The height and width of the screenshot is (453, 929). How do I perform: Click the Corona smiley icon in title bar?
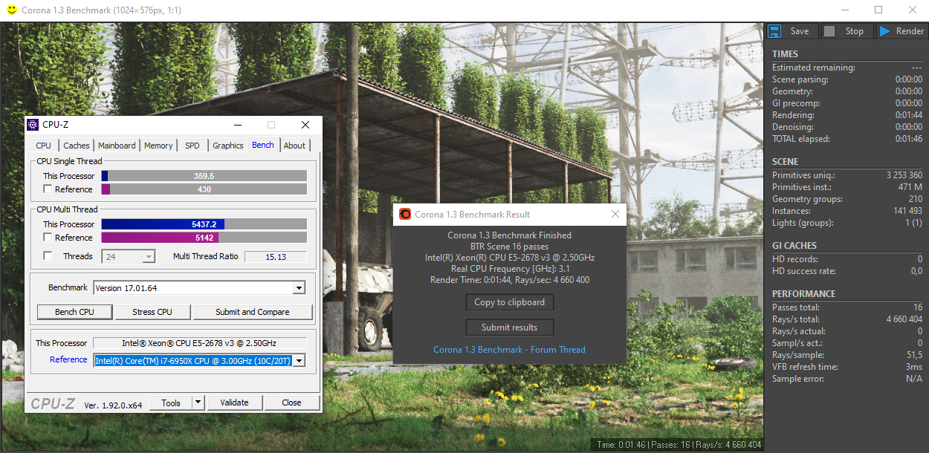pyautogui.click(x=10, y=10)
